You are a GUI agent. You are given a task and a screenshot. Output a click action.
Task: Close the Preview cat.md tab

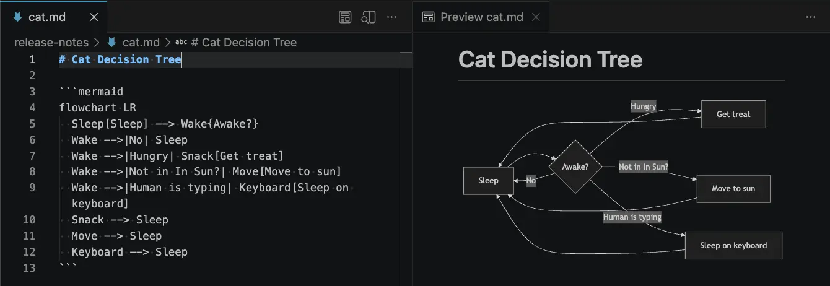536,17
